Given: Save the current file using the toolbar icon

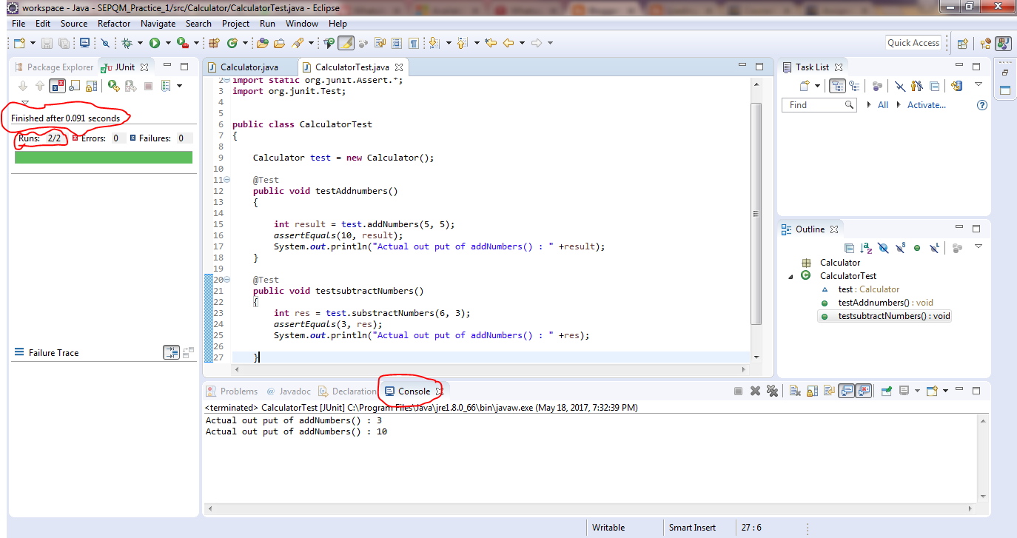Looking at the screenshot, I should pos(47,43).
